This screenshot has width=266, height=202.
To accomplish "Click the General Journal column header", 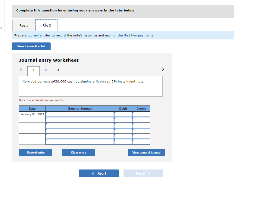I will [x=80, y=108].
